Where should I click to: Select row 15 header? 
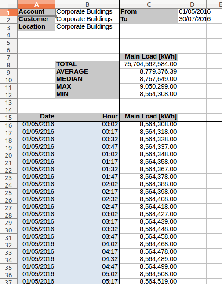(8, 118)
